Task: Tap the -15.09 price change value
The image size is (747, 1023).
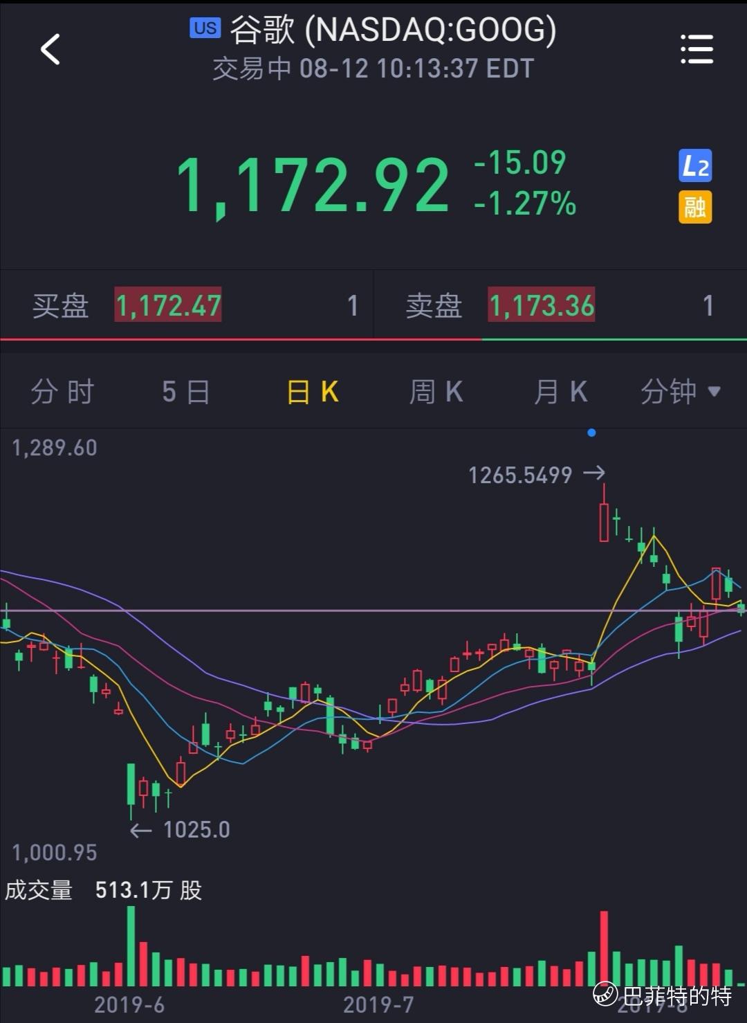Action: click(520, 163)
